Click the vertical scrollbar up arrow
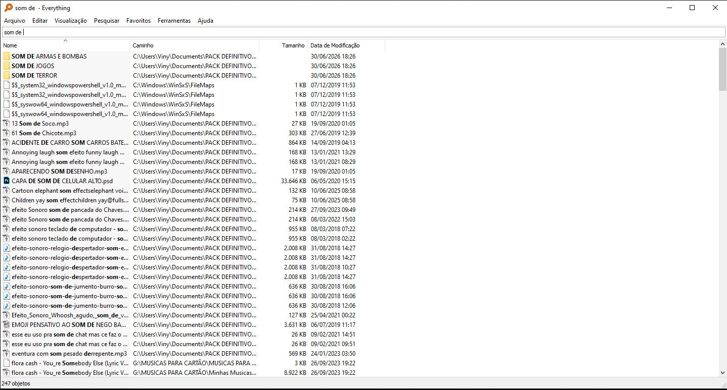727x390 pixels. click(x=722, y=44)
